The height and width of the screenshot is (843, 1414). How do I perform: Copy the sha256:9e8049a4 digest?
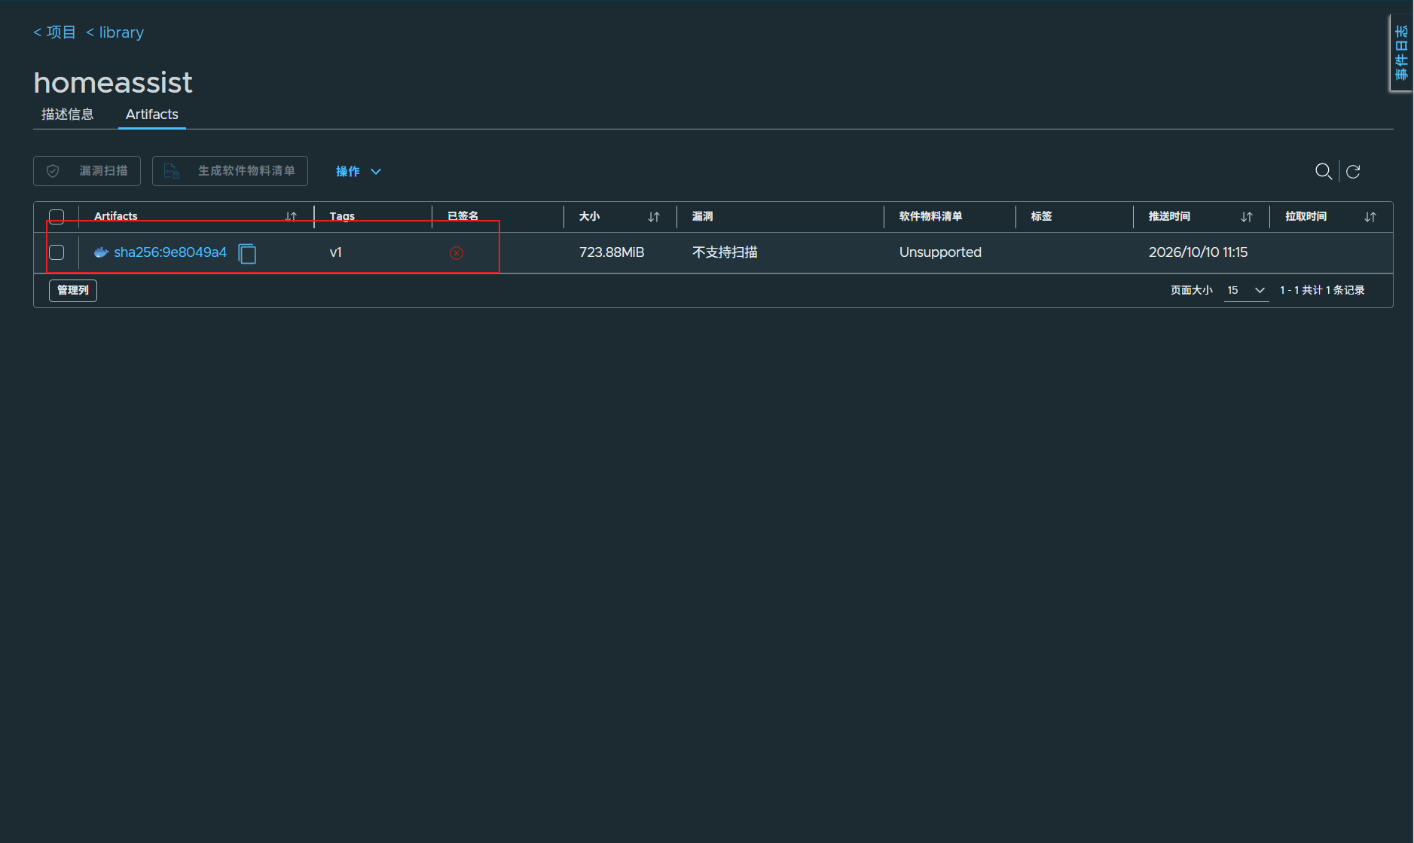[247, 253]
